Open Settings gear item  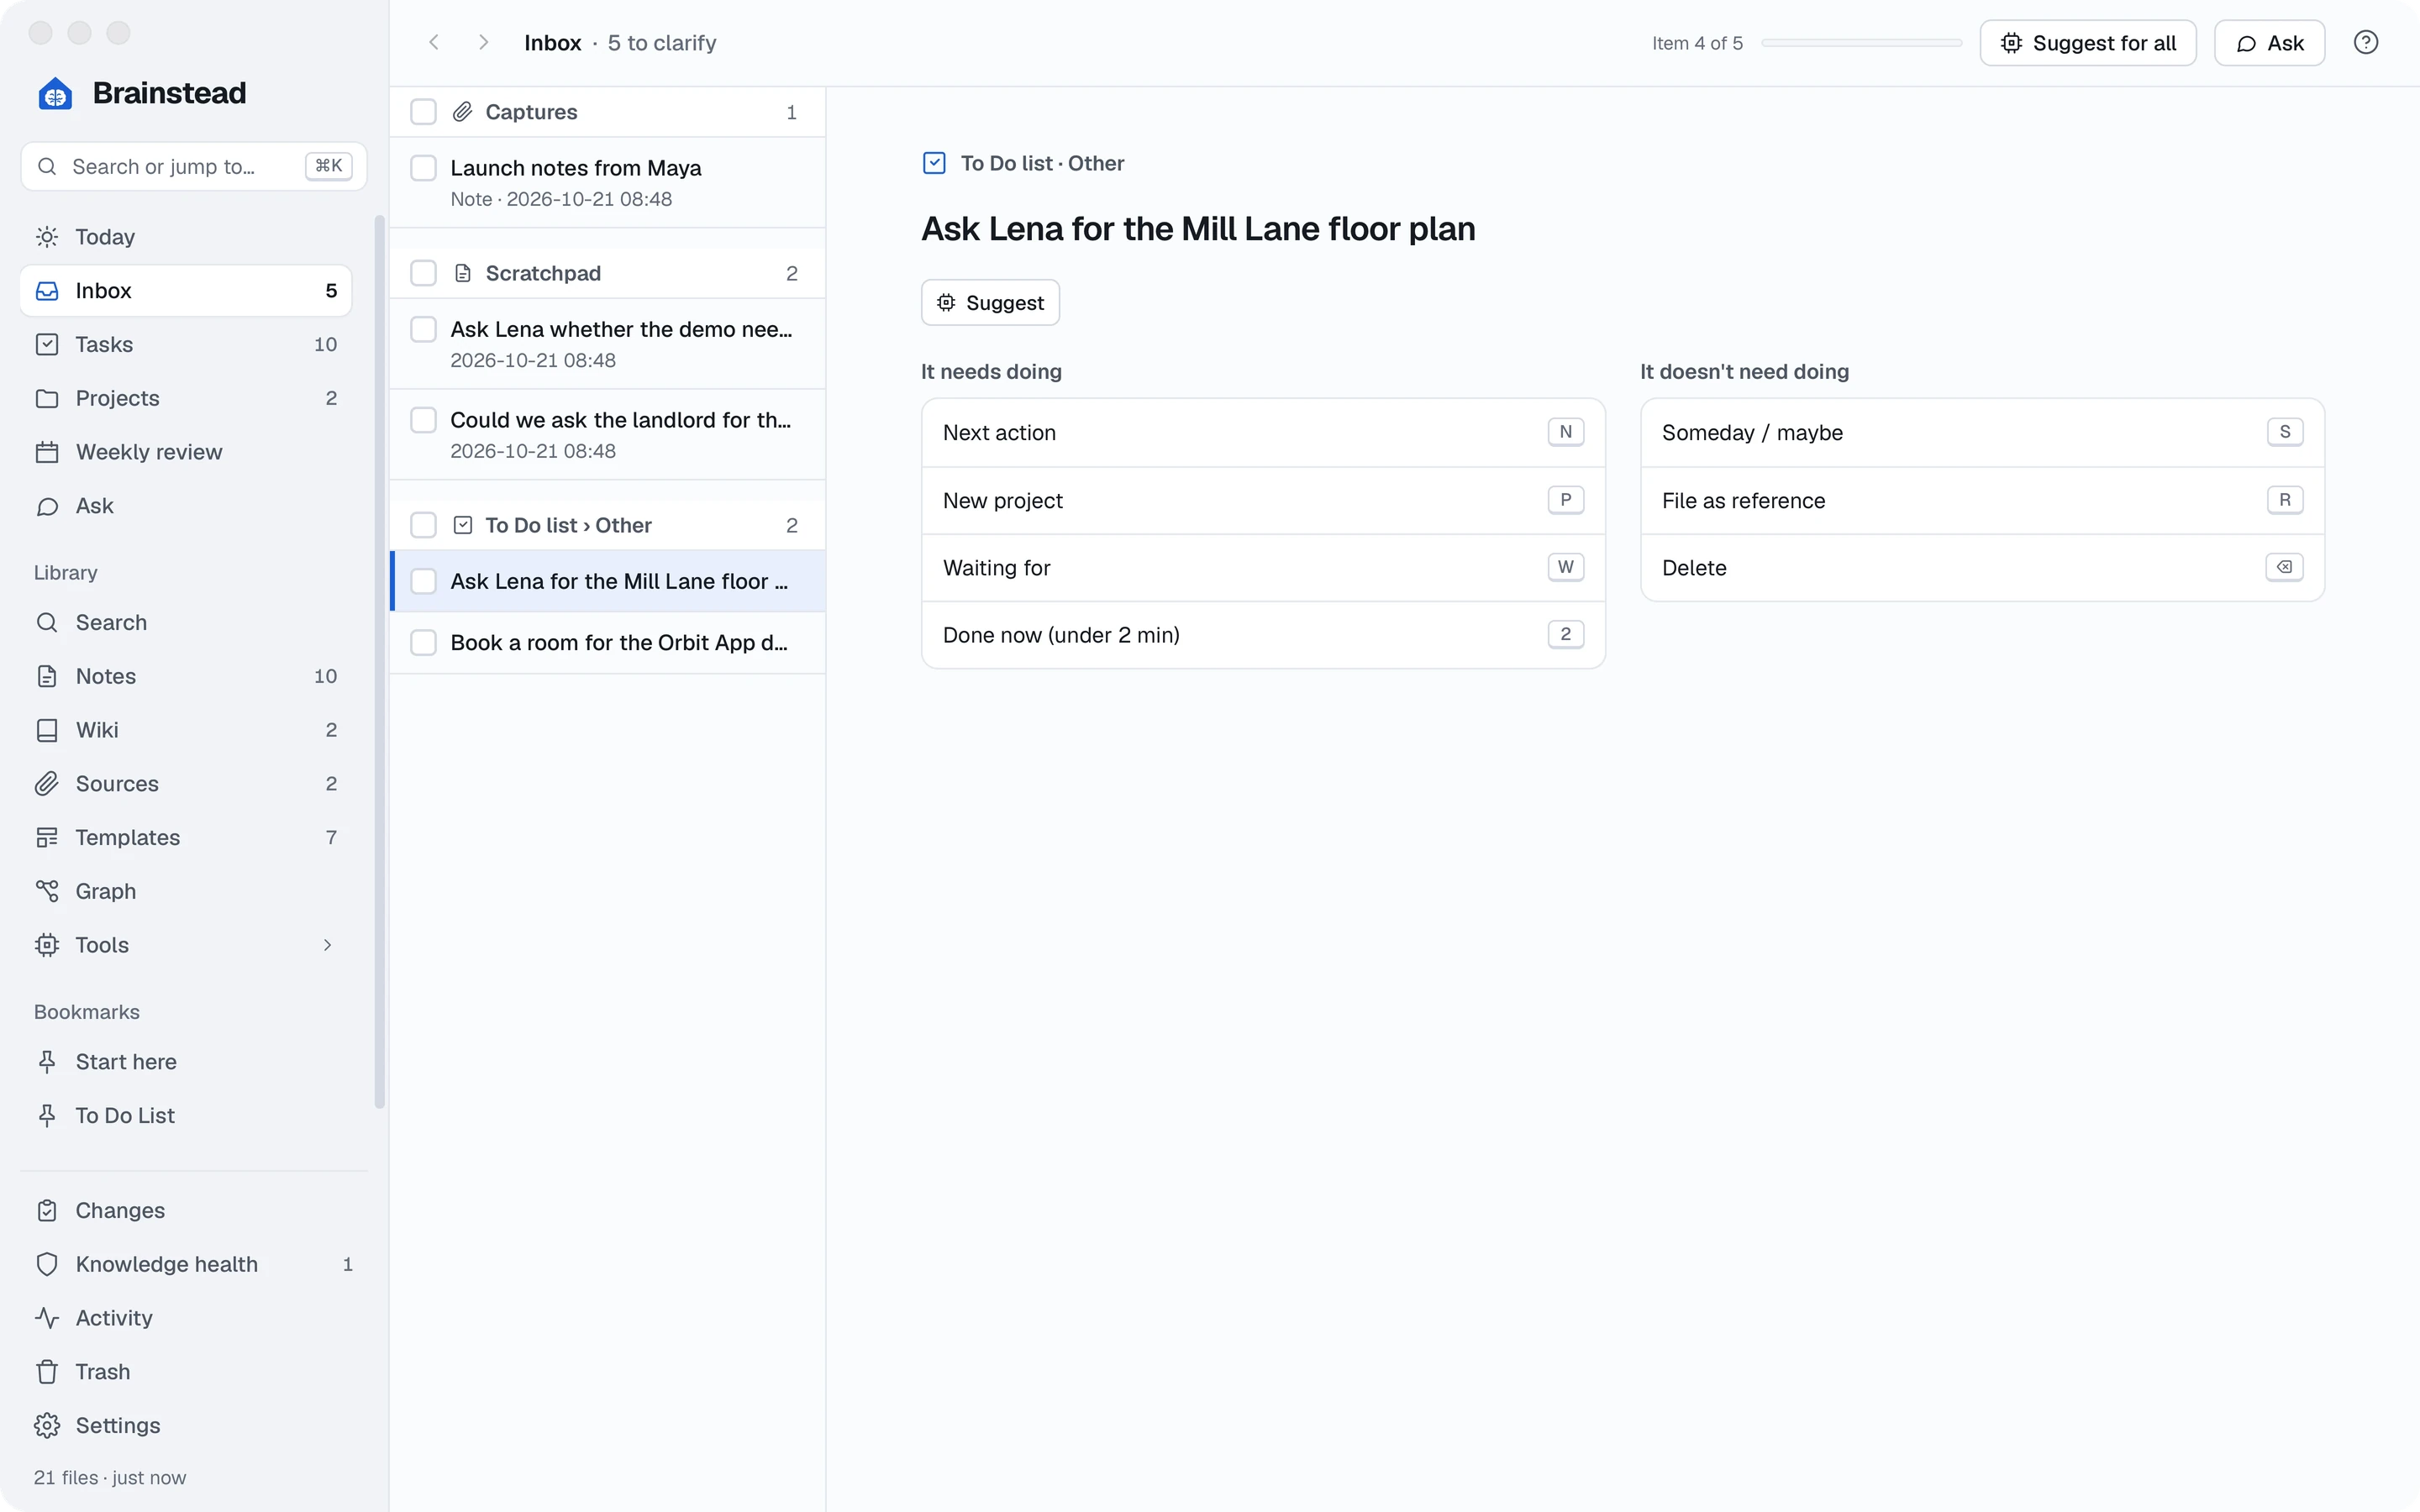(x=194, y=1425)
